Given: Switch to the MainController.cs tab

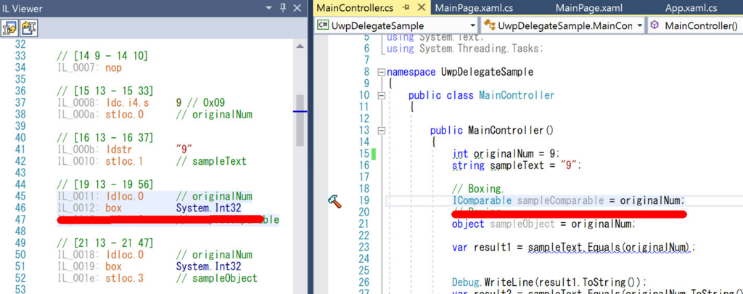Looking at the screenshot, I should (x=355, y=8).
